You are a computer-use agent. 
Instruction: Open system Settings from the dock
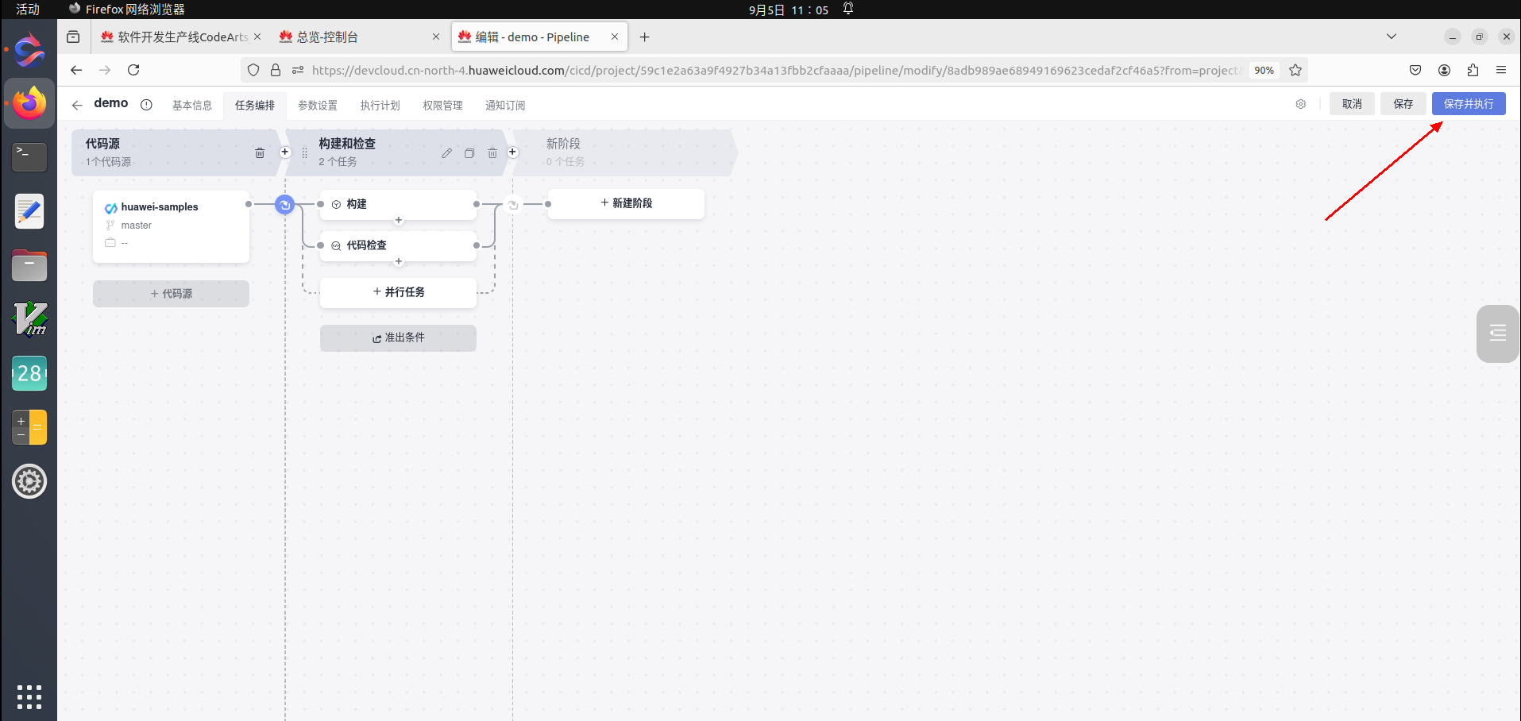pos(29,481)
